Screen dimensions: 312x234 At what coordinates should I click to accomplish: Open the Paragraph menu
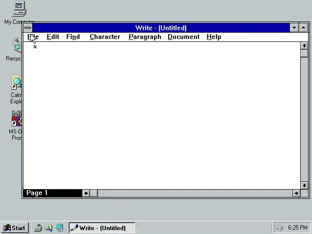[145, 37]
